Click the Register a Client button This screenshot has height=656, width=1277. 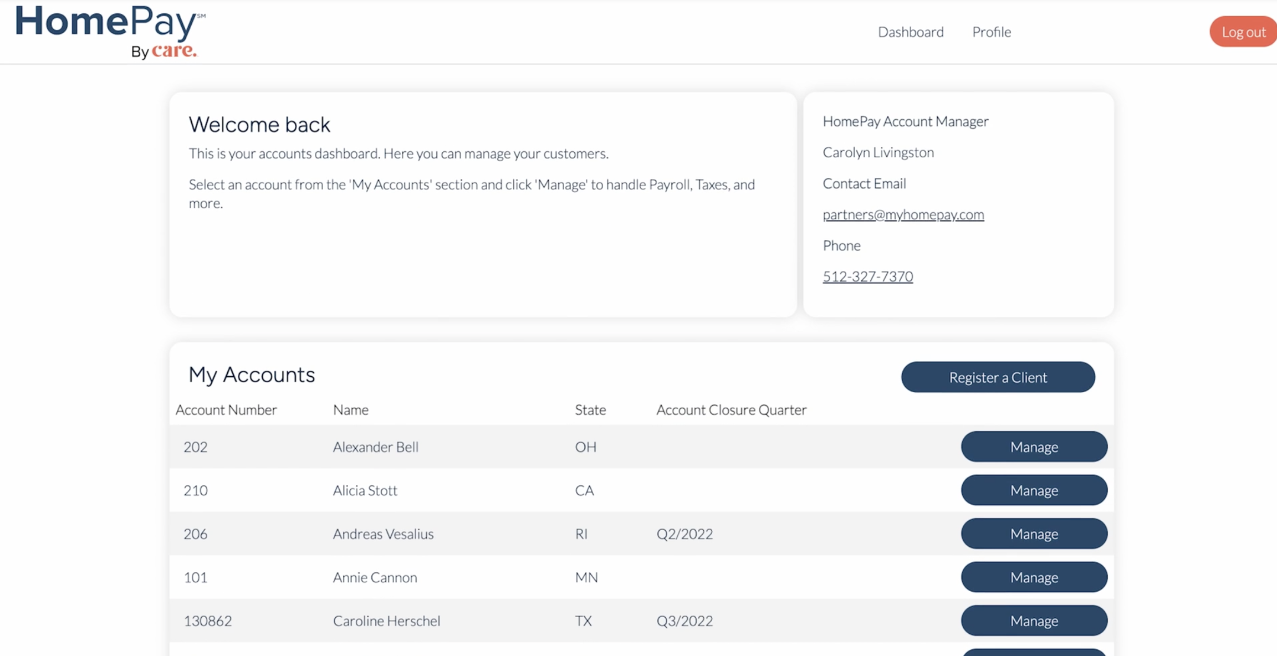click(x=998, y=377)
